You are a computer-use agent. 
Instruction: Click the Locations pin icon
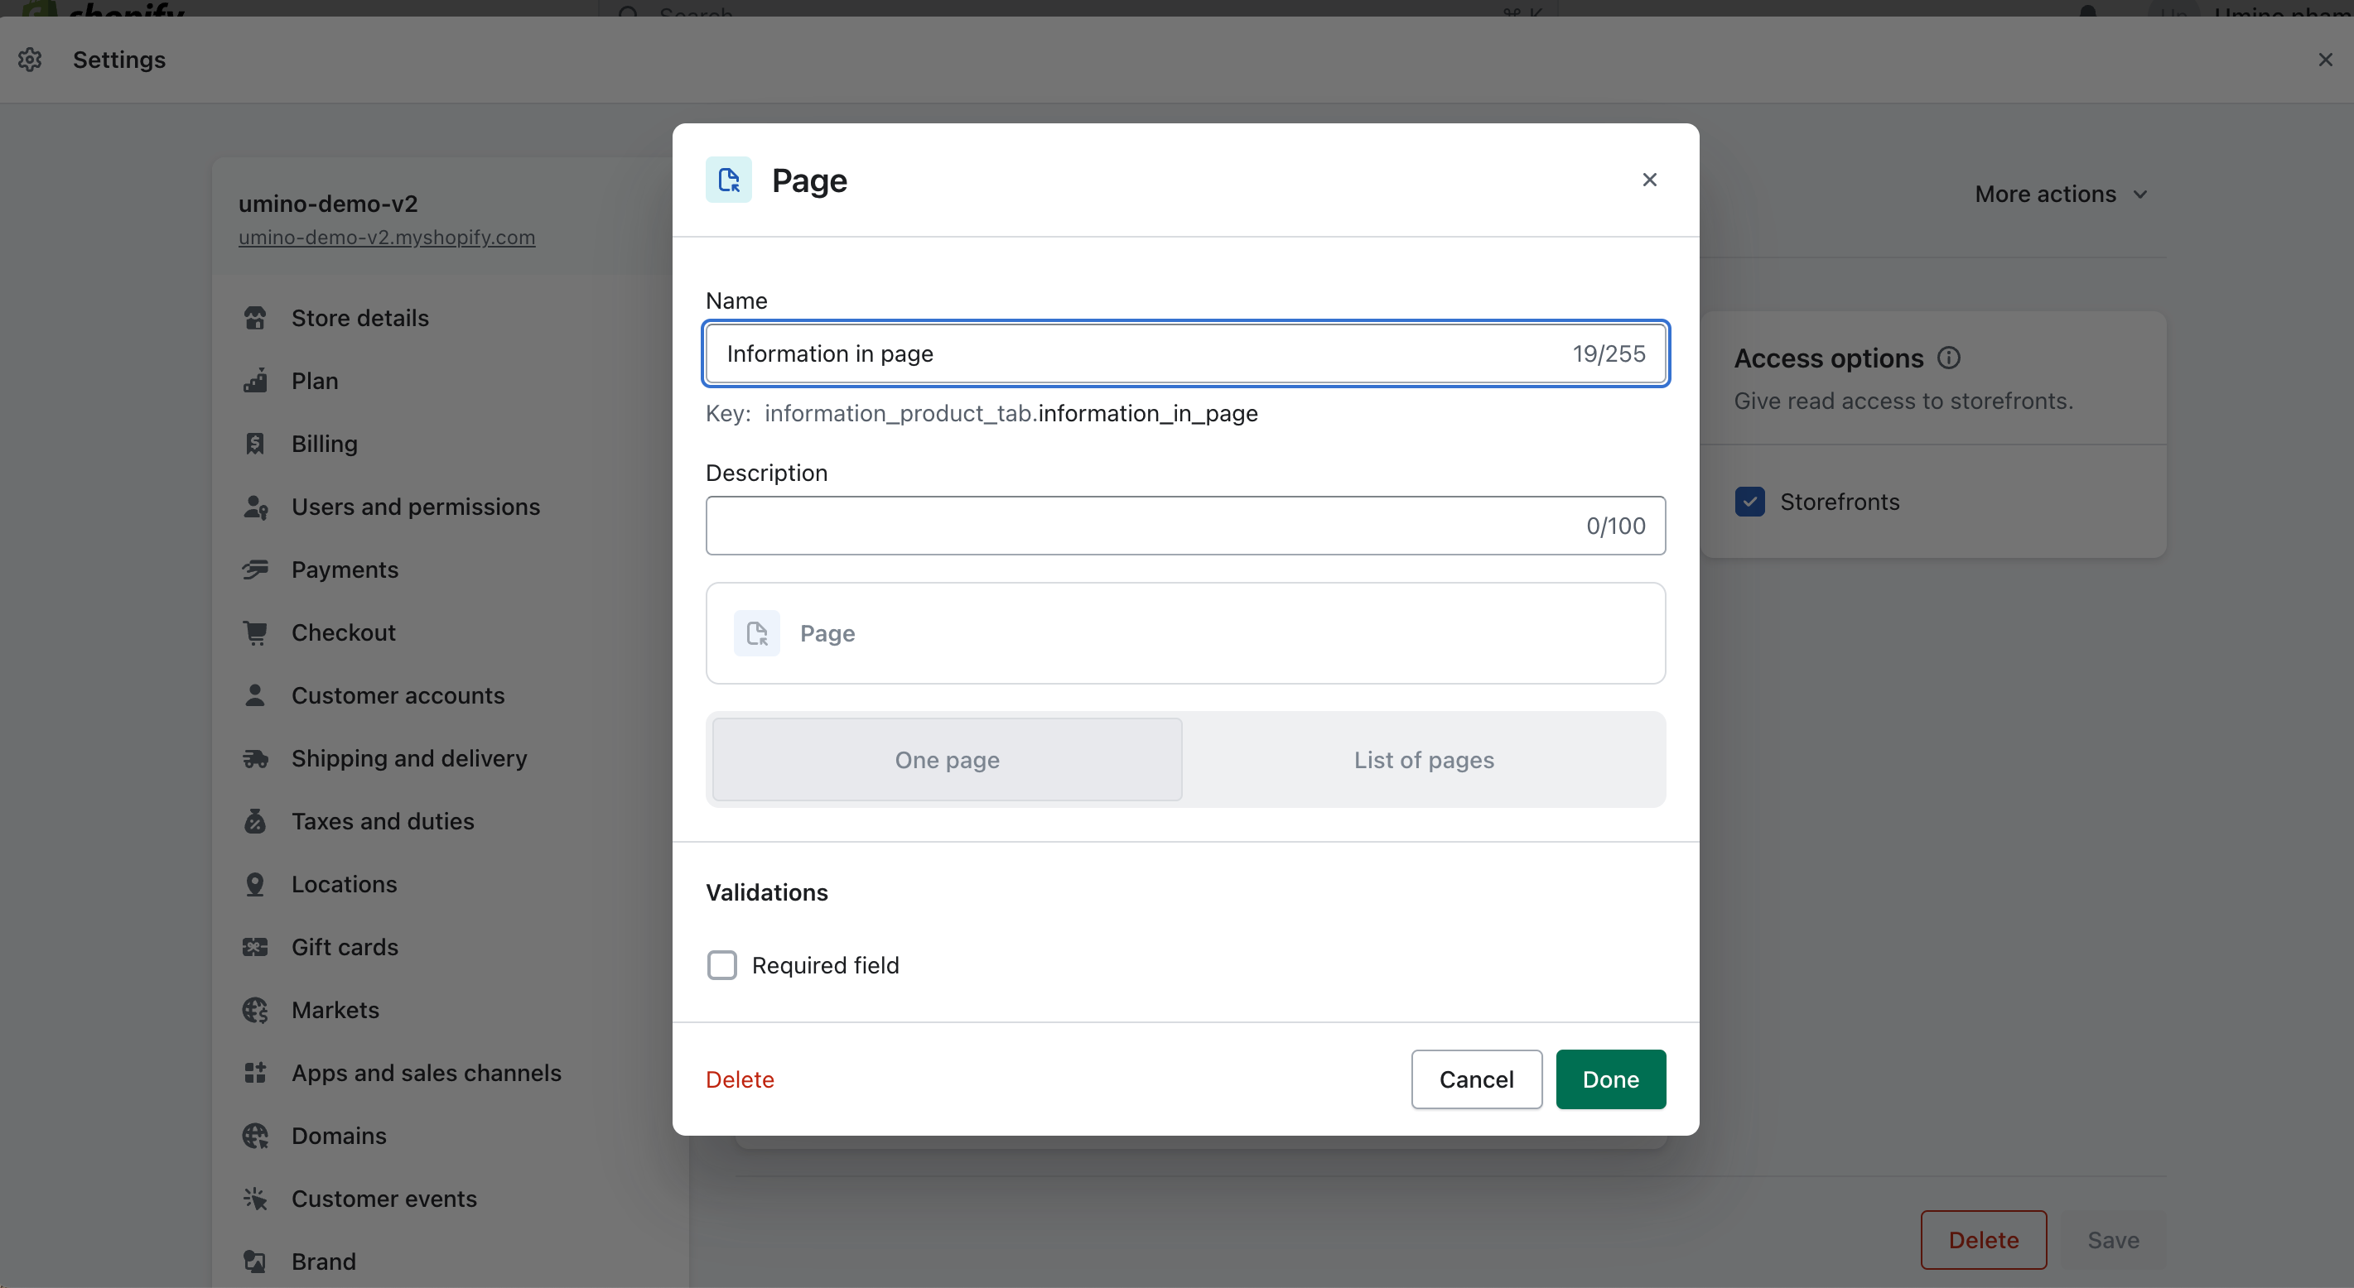pos(255,884)
